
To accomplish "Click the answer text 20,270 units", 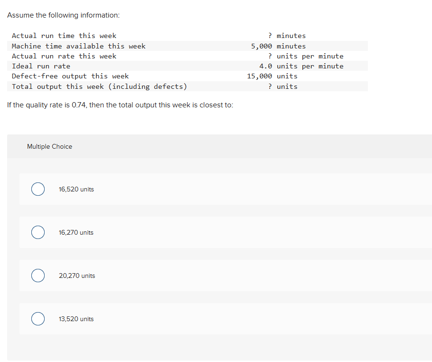I will click(x=76, y=276).
